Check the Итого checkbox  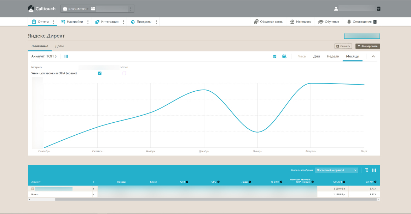point(124,73)
